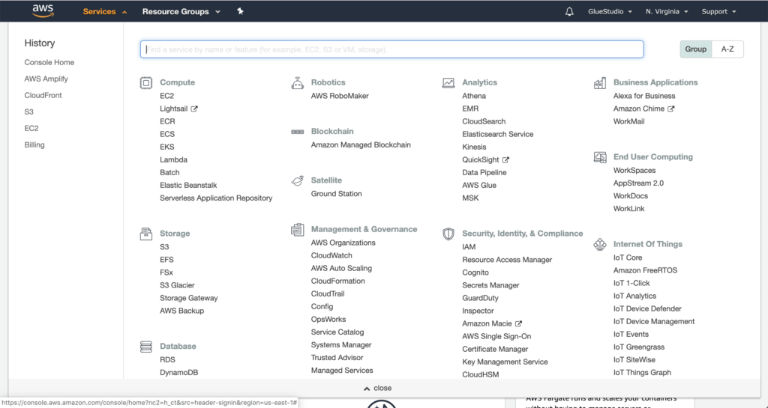768x408 pixels.
Task: Click the Robotics robot icon
Action: [x=297, y=82]
